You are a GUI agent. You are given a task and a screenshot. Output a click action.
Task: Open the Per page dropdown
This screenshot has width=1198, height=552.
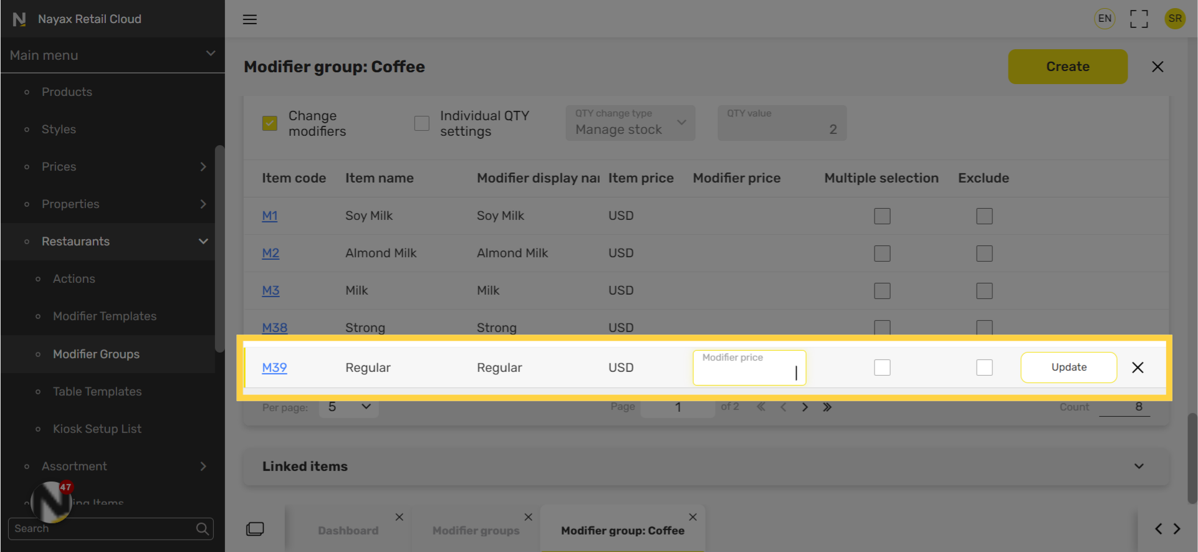pos(348,407)
